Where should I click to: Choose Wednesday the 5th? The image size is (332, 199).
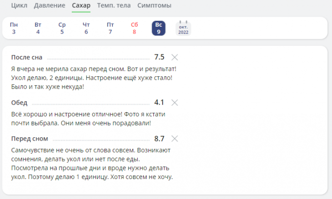(x=62, y=28)
